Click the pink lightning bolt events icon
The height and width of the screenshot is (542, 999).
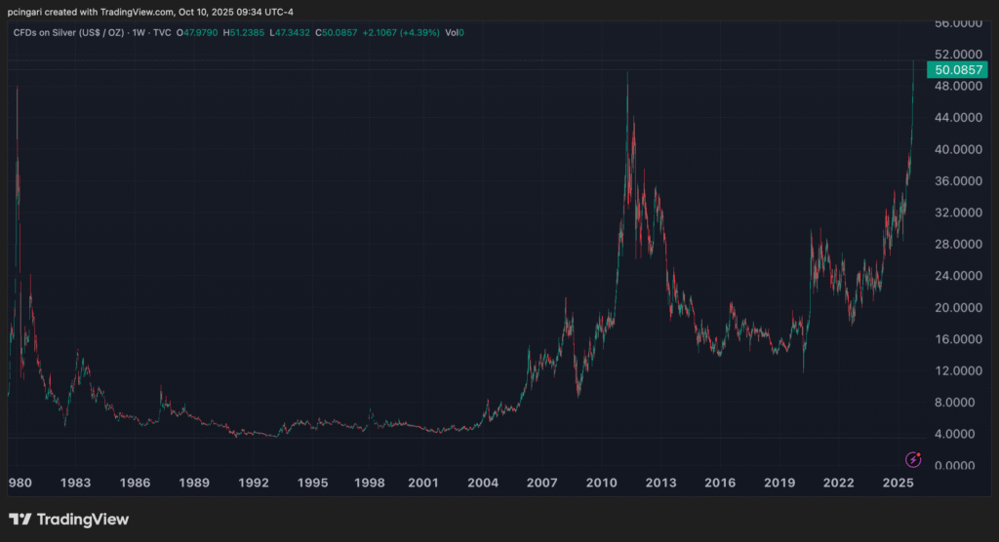(x=913, y=459)
